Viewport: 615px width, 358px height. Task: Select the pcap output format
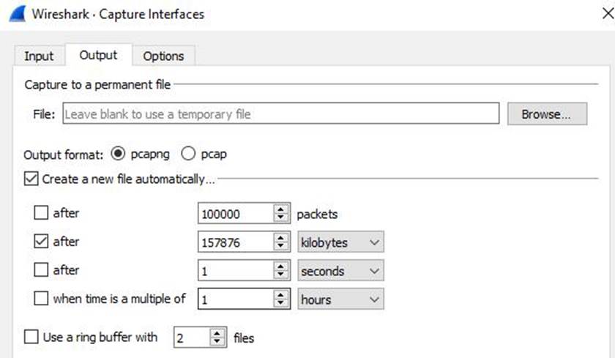click(188, 154)
